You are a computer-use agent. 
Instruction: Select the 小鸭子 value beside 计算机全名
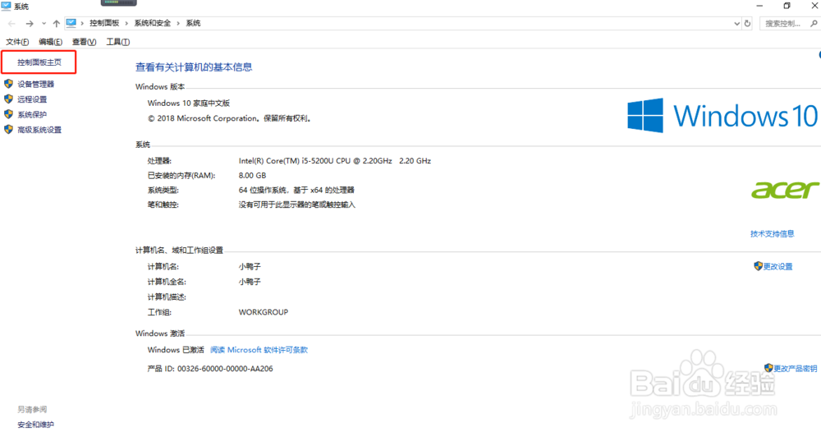250,282
